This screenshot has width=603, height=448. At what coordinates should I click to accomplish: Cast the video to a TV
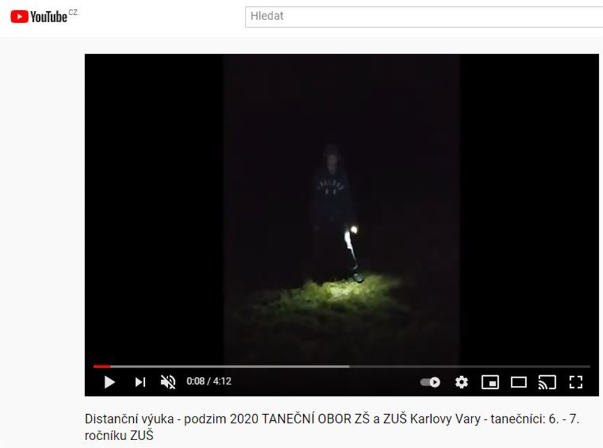pyautogui.click(x=547, y=382)
